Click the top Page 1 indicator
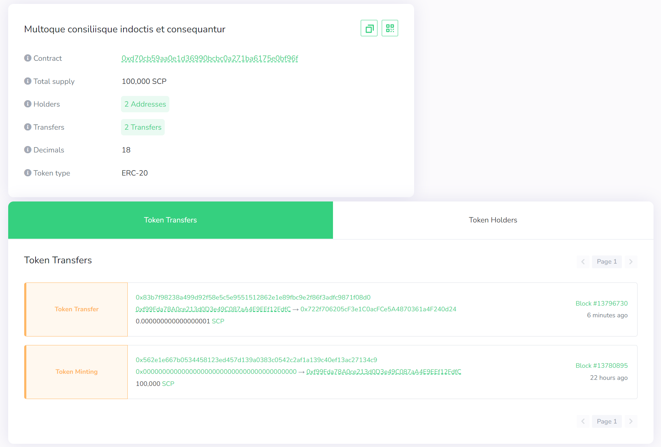661x447 pixels. click(x=607, y=262)
